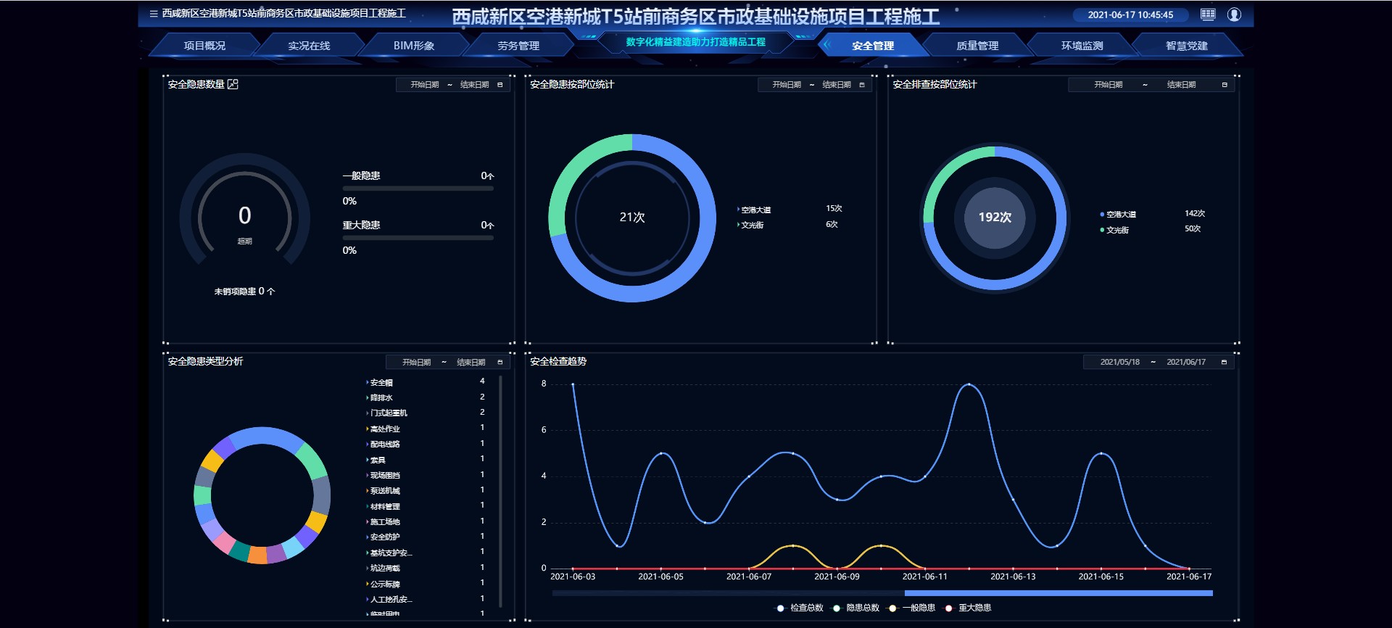Click the grid layout icon in header
The image size is (1392, 628).
1208,15
